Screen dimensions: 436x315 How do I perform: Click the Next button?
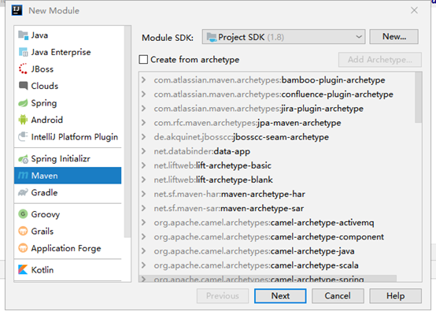[x=280, y=296]
